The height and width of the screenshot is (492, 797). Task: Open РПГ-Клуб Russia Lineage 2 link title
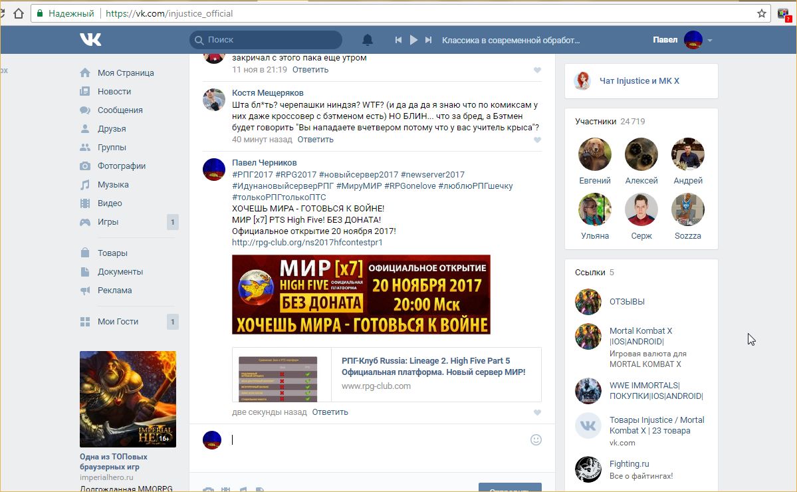pyautogui.click(x=433, y=366)
